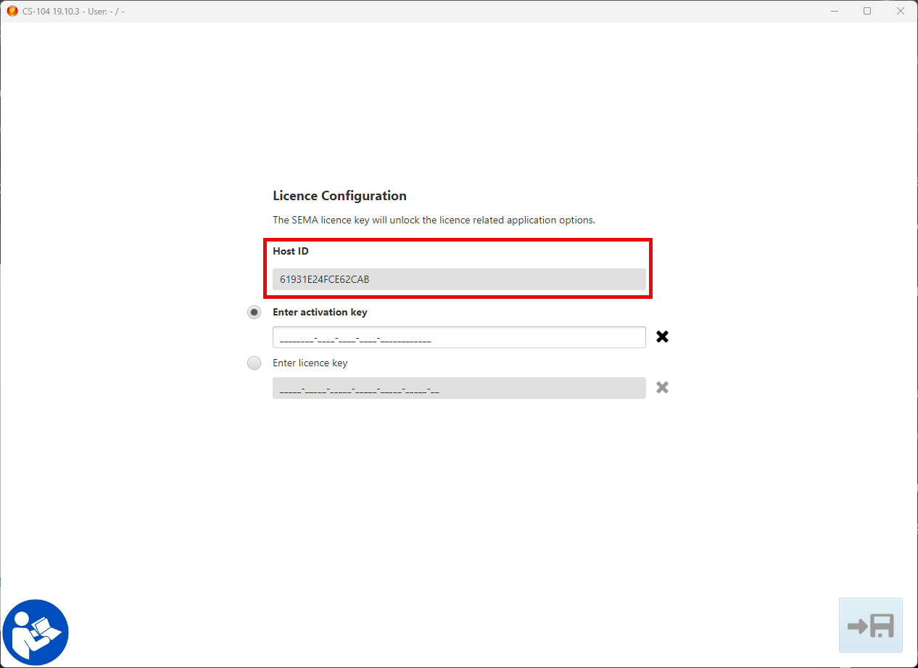The width and height of the screenshot is (918, 668).
Task: Focus the activation key input field
Action: pos(458,337)
